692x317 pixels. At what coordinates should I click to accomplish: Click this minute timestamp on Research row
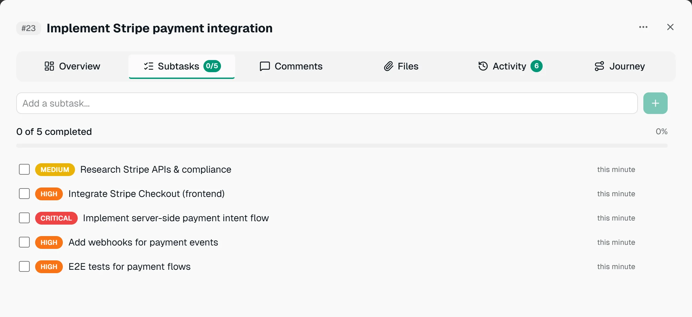point(616,169)
